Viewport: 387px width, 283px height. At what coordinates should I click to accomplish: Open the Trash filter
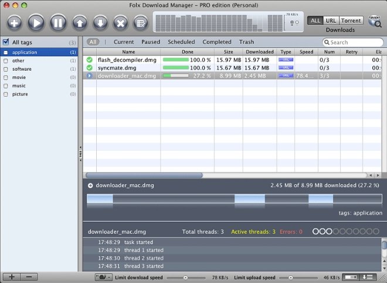point(246,42)
